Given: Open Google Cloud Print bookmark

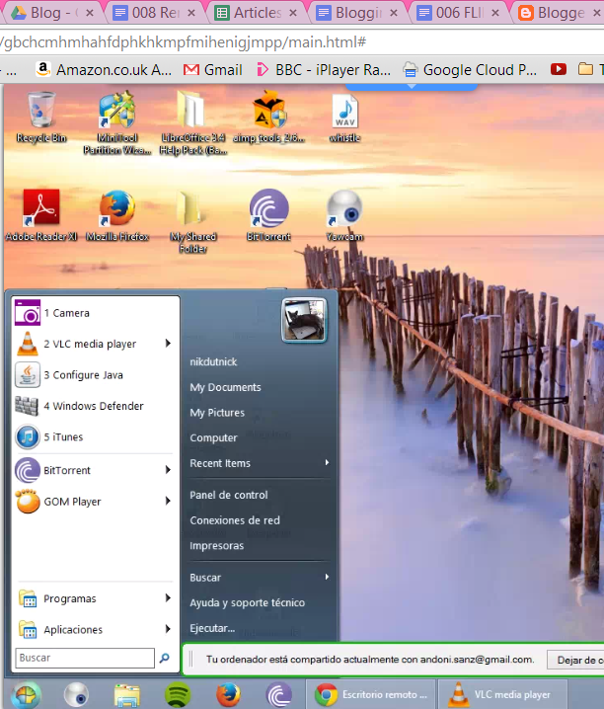Looking at the screenshot, I should coord(470,70).
